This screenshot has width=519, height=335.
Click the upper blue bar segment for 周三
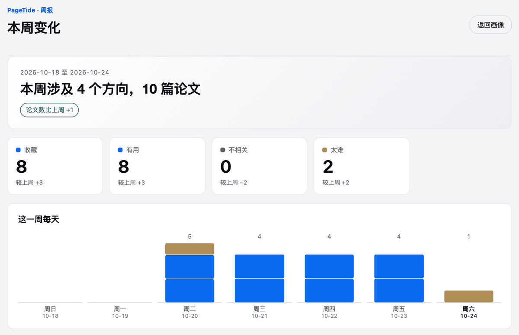point(259,266)
